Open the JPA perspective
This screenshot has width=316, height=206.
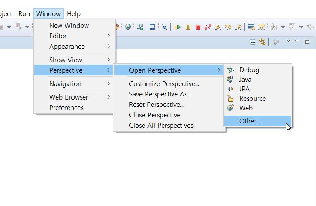[x=258, y=89]
